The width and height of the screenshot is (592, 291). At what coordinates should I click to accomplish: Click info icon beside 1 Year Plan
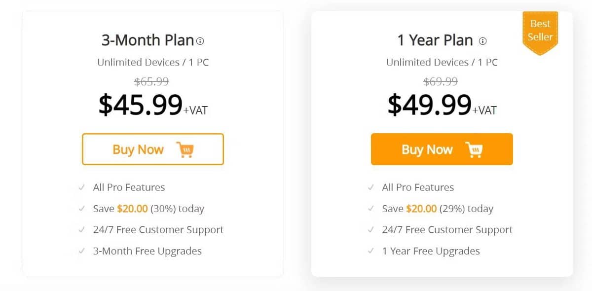(483, 41)
